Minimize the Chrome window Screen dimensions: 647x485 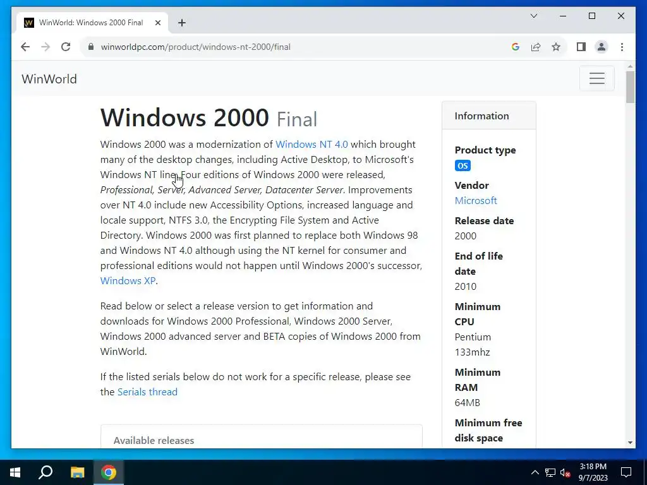pos(563,16)
